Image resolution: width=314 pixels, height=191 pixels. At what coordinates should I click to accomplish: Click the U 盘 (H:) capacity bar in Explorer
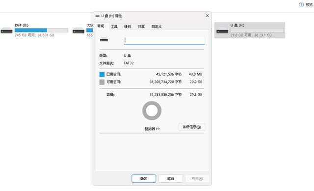[x=257, y=30]
